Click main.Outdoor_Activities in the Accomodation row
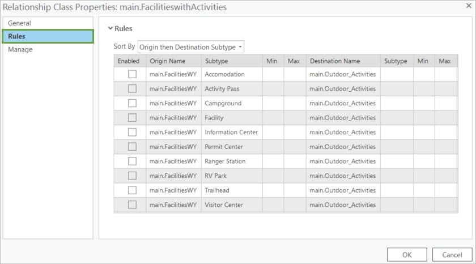The height and width of the screenshot is (264, 476). [342, 74]
